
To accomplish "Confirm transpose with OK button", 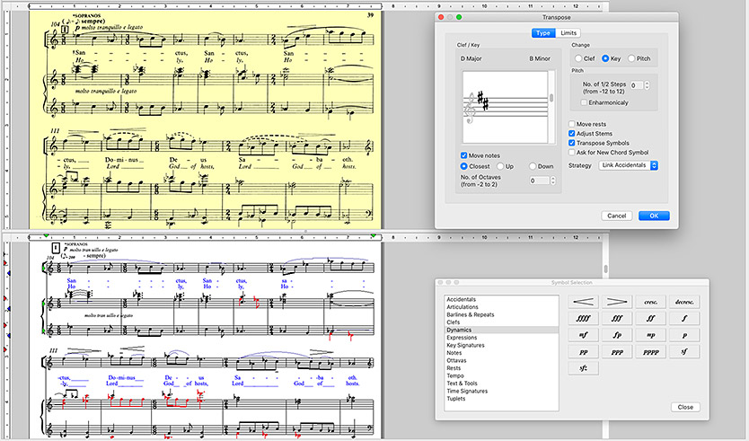I will point(654,216).
